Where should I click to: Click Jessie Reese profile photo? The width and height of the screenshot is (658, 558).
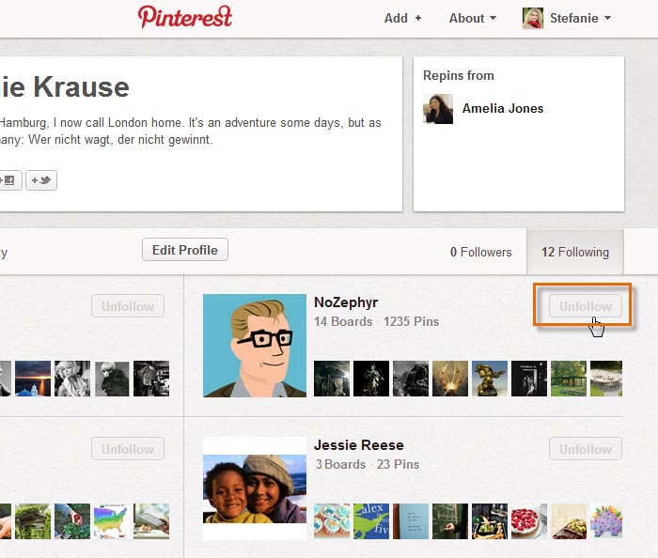click(x=255, y=488)
